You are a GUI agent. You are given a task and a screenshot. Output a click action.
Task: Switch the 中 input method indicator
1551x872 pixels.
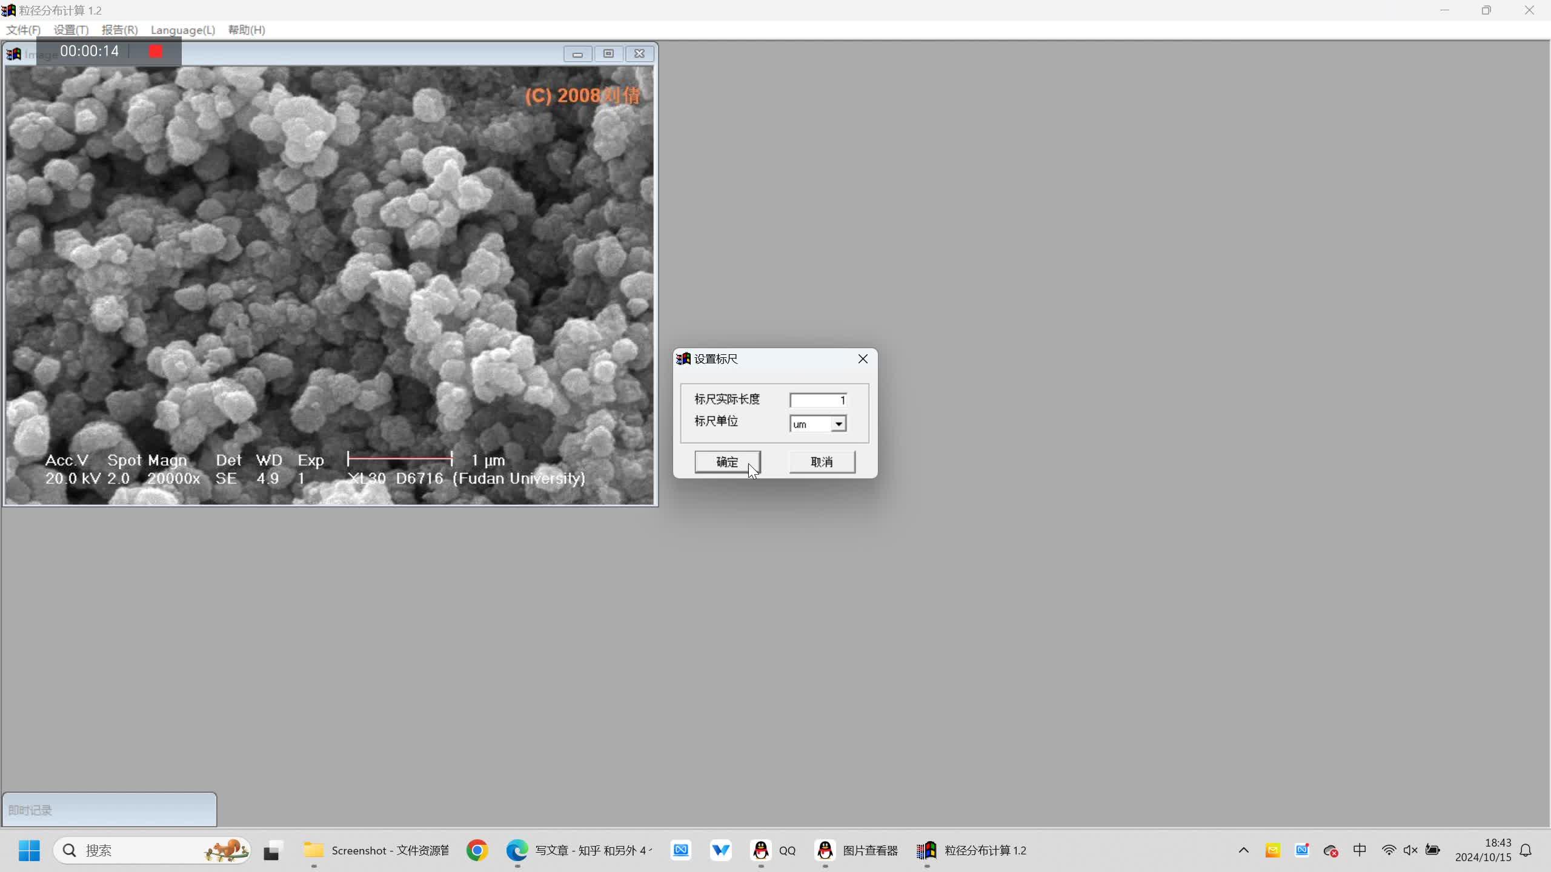(x=1360, y=850)
